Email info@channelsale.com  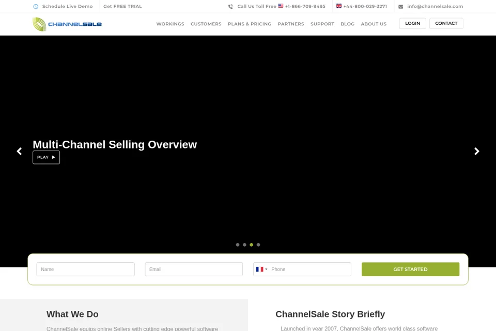(x=435, y=6)
